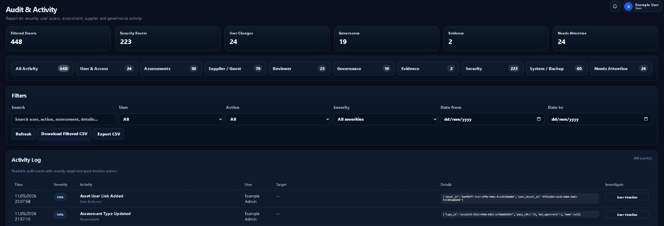Open calendar picker for Date from
Image resolution: width=664 pixels, height=226 pixels.
click(x=539, y=119)
